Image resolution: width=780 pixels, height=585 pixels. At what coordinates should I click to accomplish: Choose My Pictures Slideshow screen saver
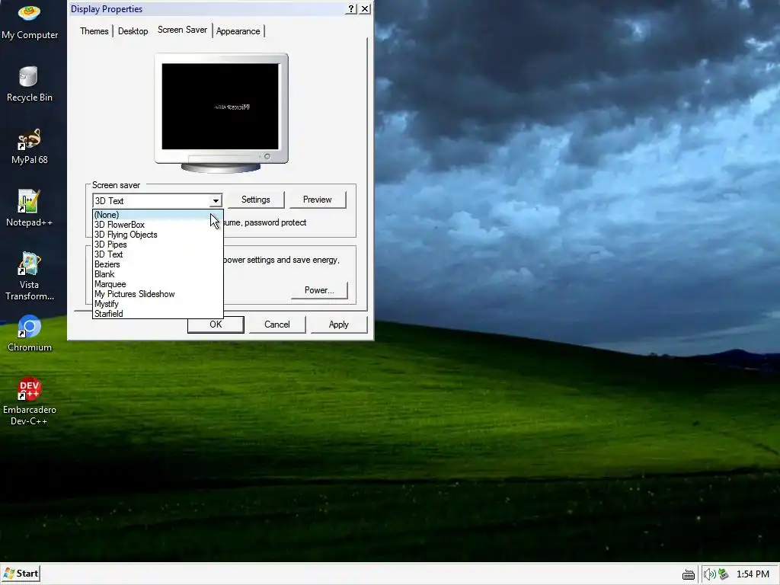[157, 294]
